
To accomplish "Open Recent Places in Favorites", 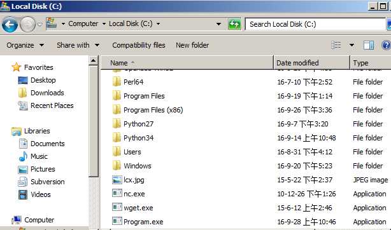I will [x=46, y=105].
